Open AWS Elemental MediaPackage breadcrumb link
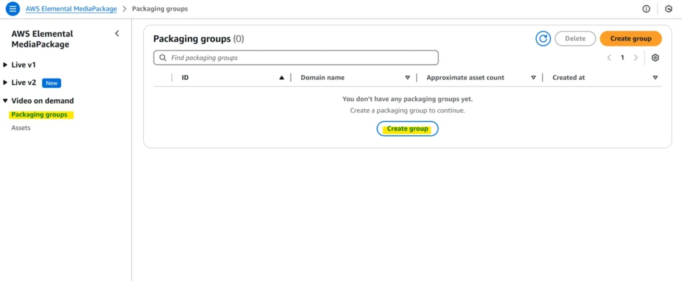The height and width of the screenshot is (281, 682). pos(71,9)
